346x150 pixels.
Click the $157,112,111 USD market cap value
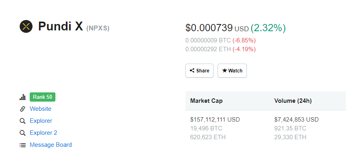coord(215,120)
